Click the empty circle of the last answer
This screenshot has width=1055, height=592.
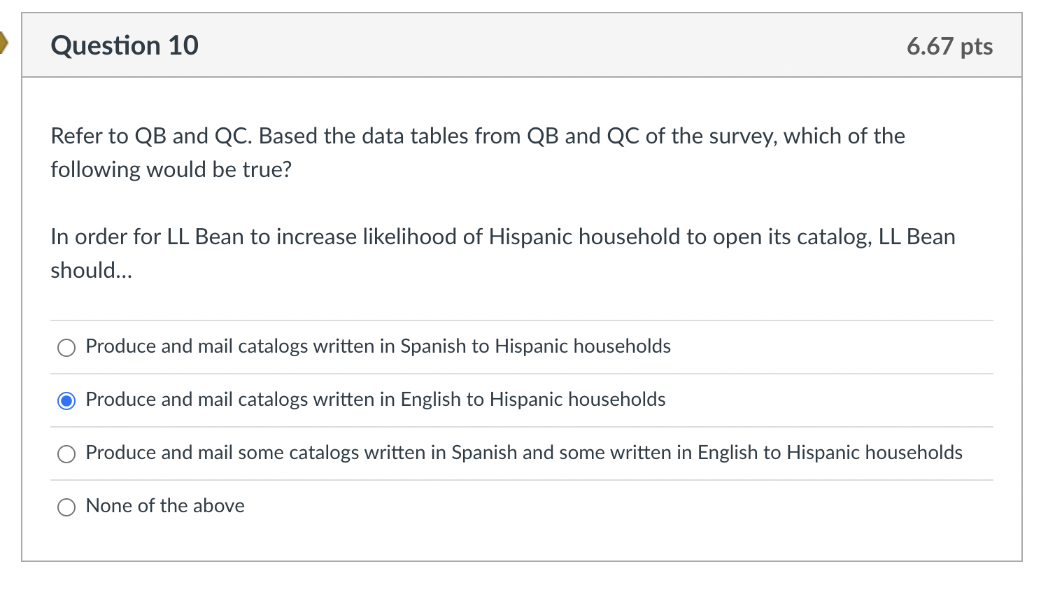click(66, 507)
